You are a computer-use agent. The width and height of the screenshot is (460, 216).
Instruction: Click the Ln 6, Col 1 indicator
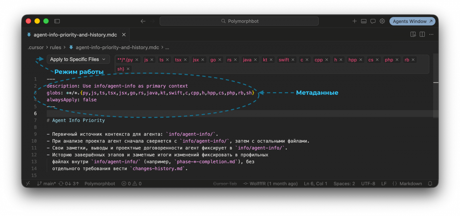point(316,184)
